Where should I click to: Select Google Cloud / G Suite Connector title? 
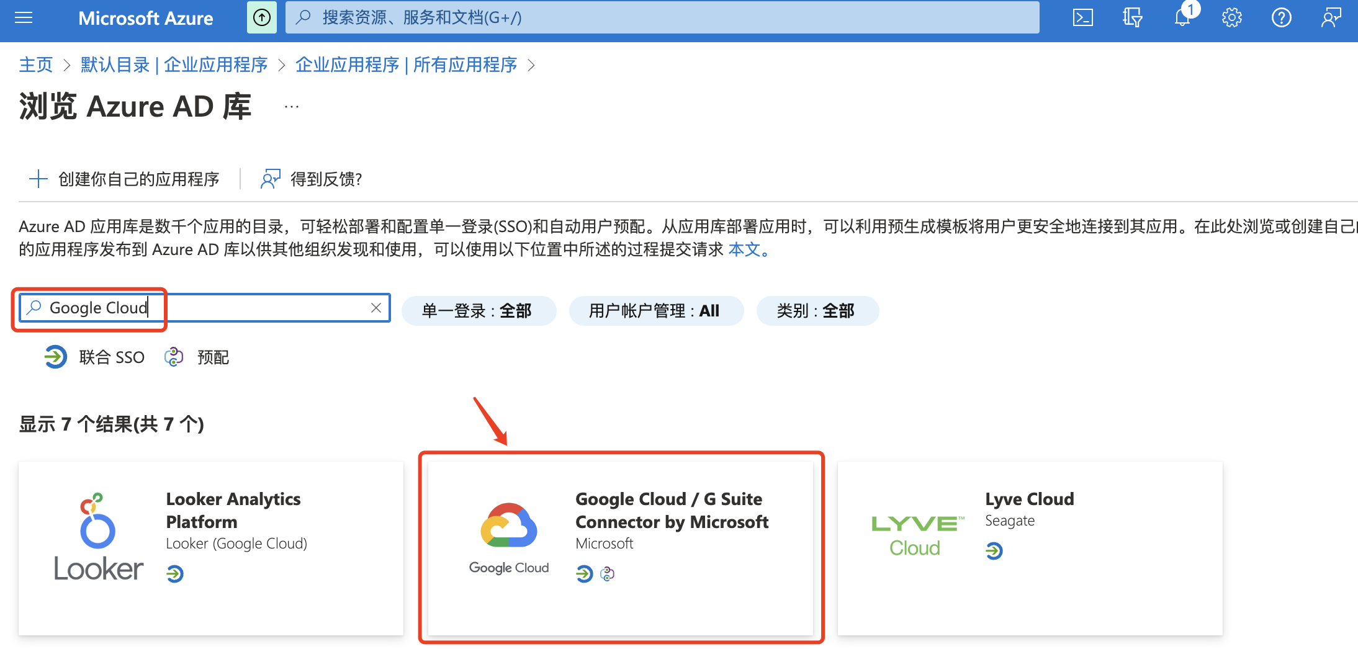pyautogui.click(x=672, y=511)
